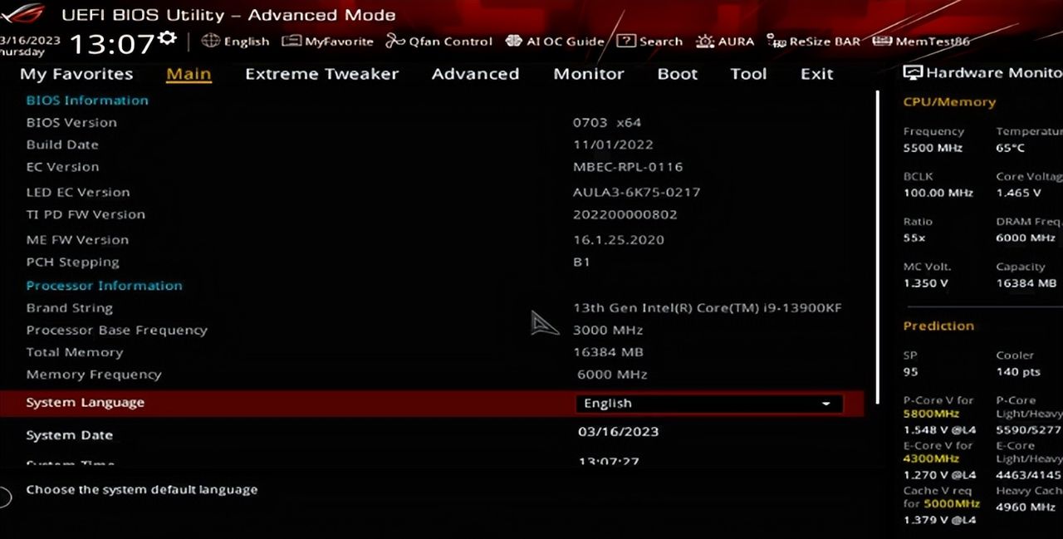Click ME firmware value 16.1.25.2020
1063x539 pixels.
(619, 240)
